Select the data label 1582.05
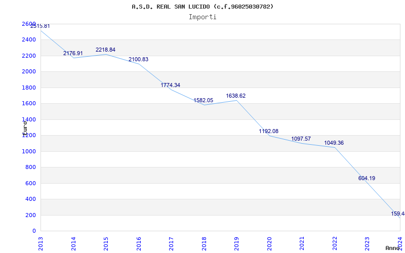The width and height of the screenshot is (405, 253). click(x=204, y=100)
